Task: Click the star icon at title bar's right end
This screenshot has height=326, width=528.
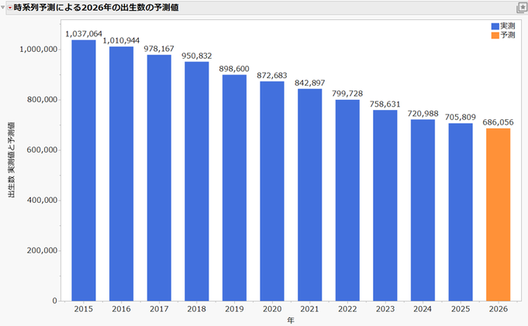Action: click(x=522, y=8)
